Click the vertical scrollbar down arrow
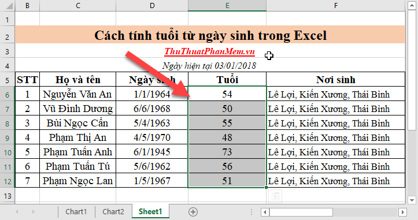This screenshot has width=418, height=220. (x=412, y=200)
